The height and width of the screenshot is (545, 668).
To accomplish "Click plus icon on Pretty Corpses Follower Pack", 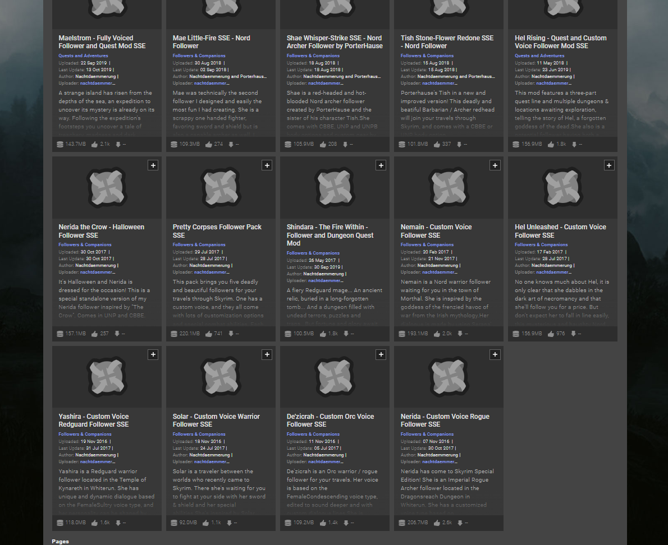I will (267, 165).
